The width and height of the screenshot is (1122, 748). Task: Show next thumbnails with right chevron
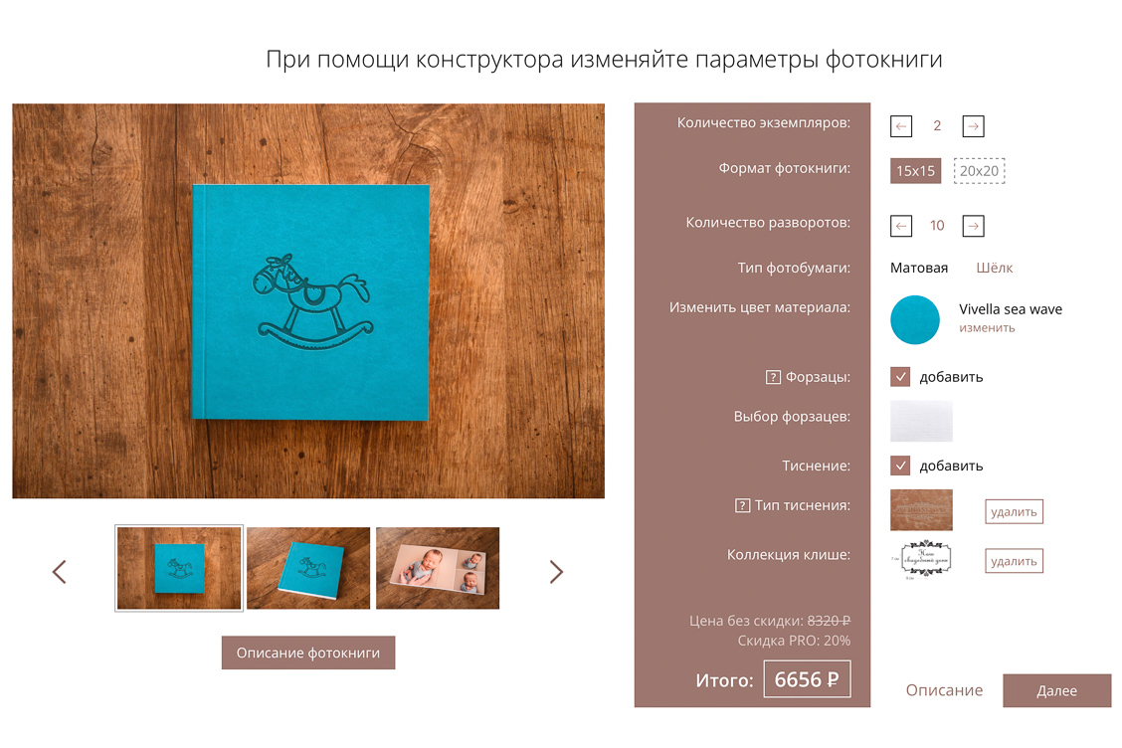(556, 571)
